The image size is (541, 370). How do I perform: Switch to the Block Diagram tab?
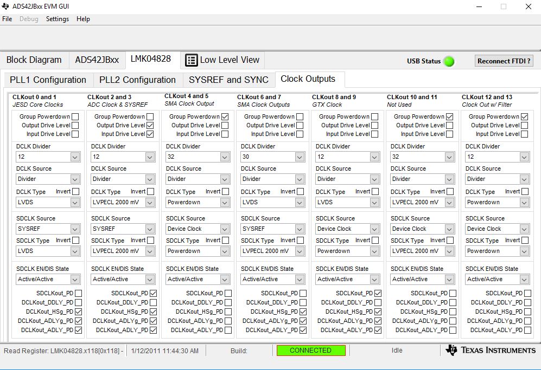[x=34, y=60]
